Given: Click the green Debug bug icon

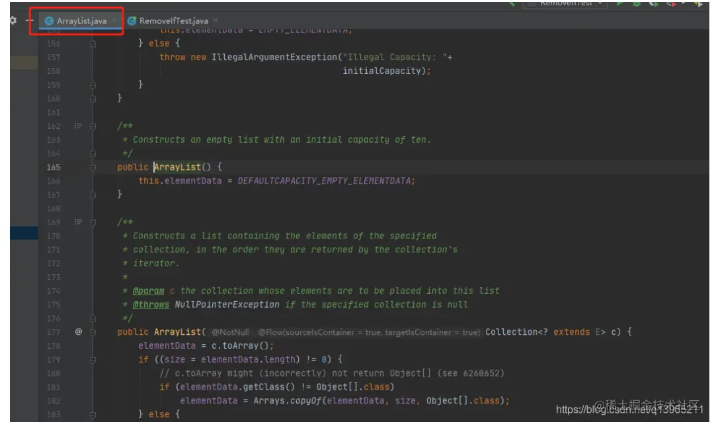Looking at the screenshot, I should click(x=637, y=3).
